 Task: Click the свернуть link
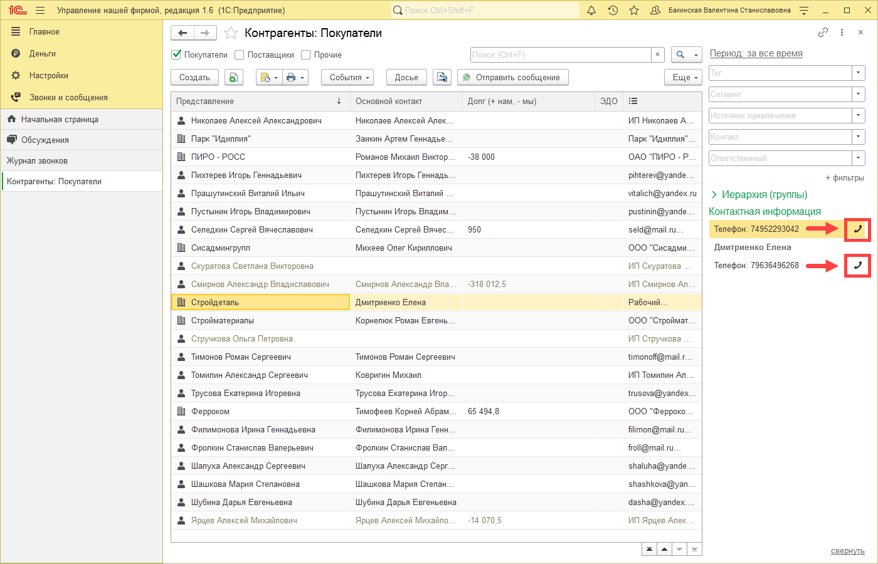pos(847,551)
